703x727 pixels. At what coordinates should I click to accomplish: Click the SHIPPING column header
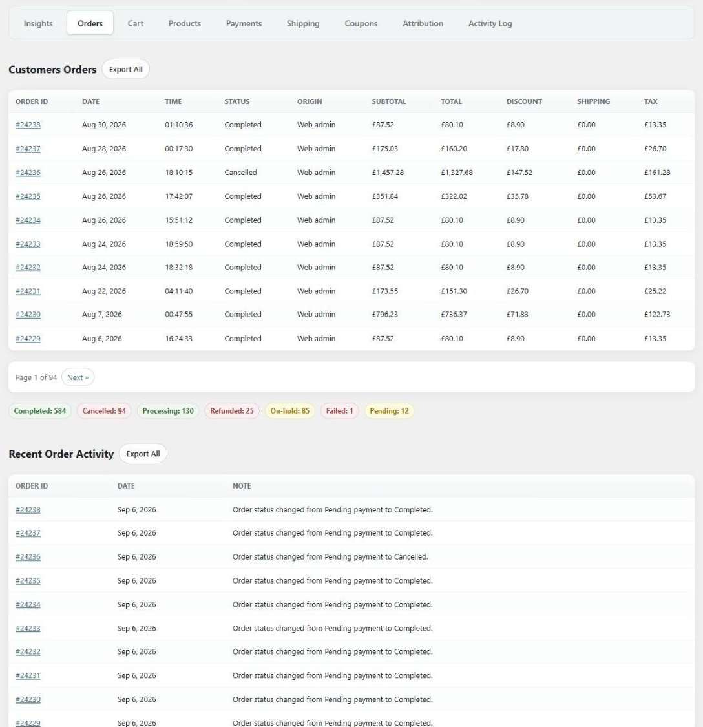[x=593, y=101]
